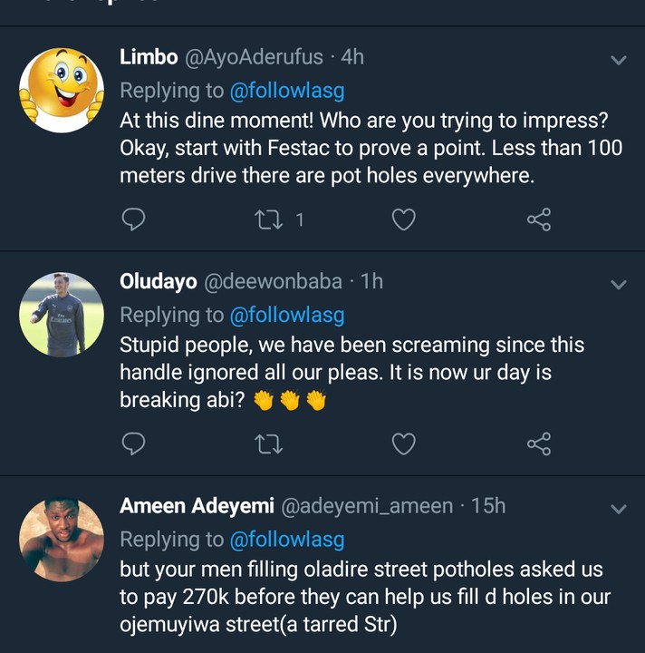Open @followlasg link in Limbo's reply
The height and width of the screenshot is (653, 645).
287,90
